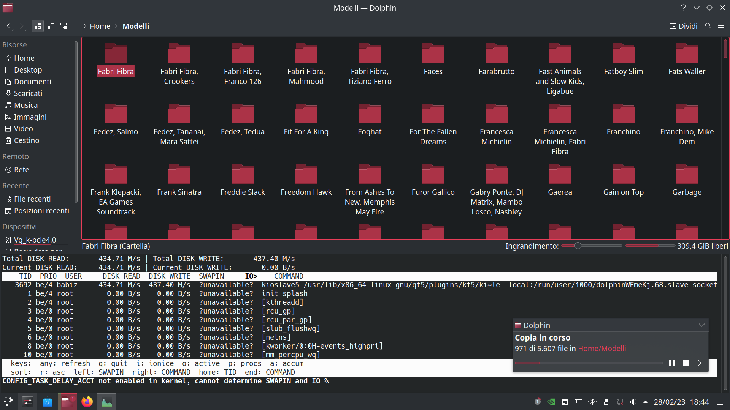Go back using the back arrow
Image resolution: width=730 pixels, height=410 pixels.
tap(9, 26)
